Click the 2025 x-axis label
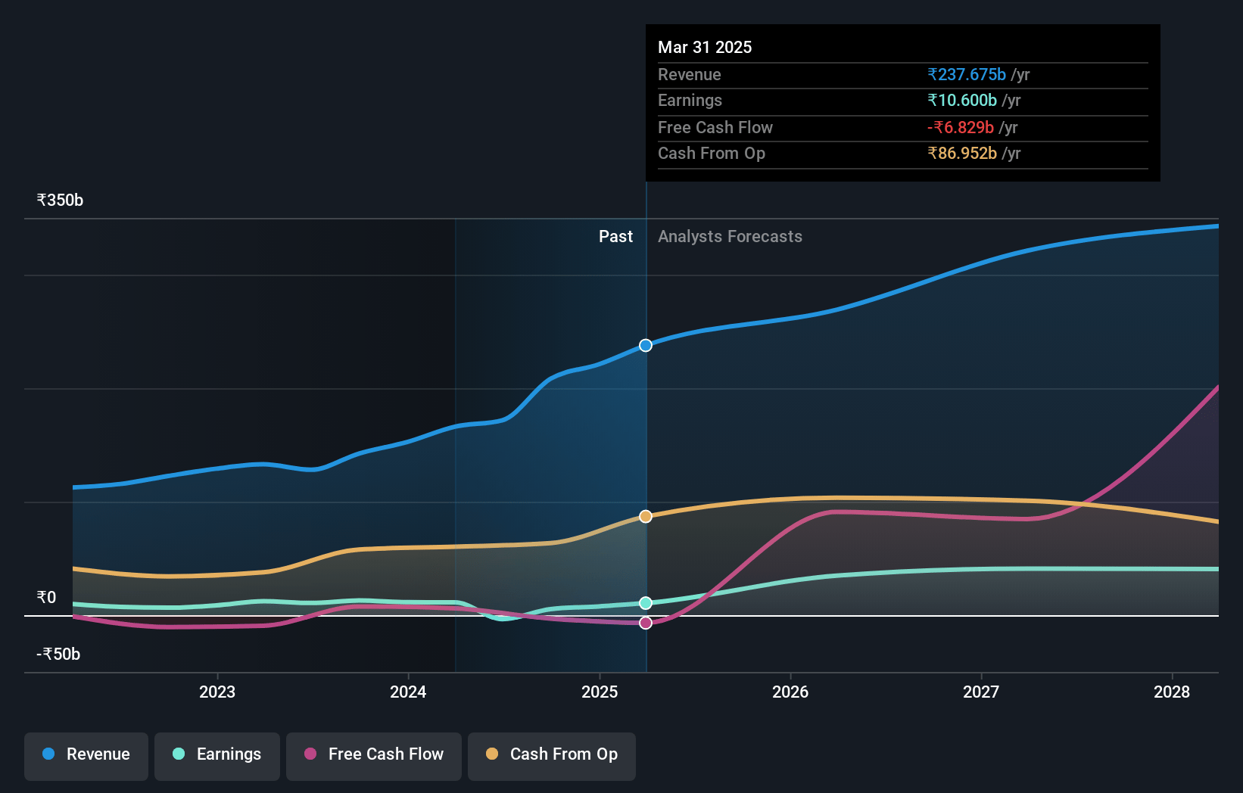1243x793 pixels. (600, 692)
